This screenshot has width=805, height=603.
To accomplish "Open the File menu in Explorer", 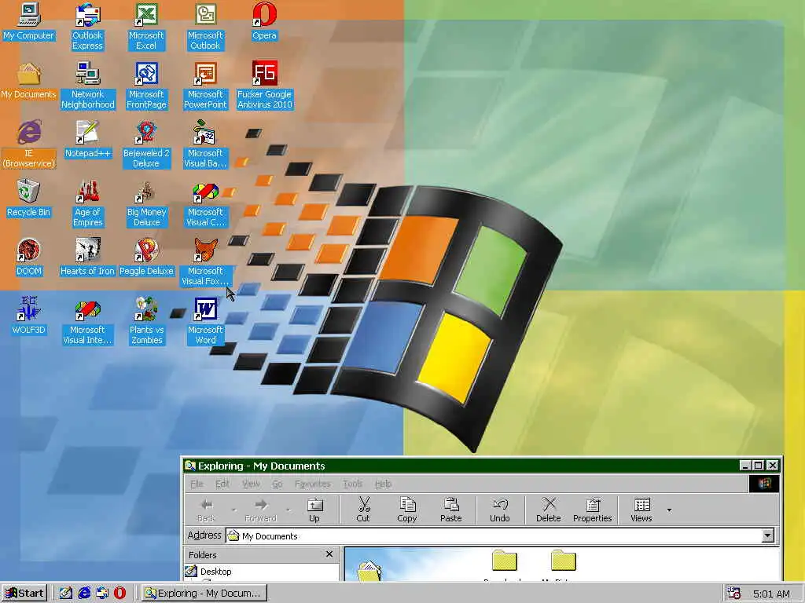I will [197, 484].
